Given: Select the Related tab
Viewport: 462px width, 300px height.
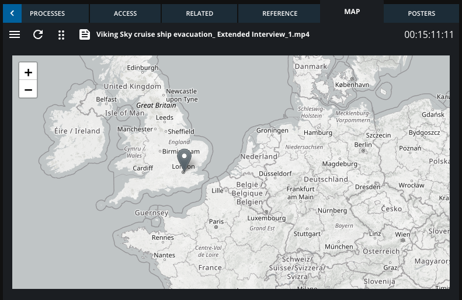Looking at the screenshot, I should pos(199,13).
